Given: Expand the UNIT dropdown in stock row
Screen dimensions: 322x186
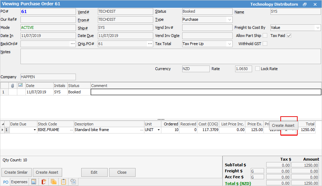Looking at the screenshot, I should 159,130.
